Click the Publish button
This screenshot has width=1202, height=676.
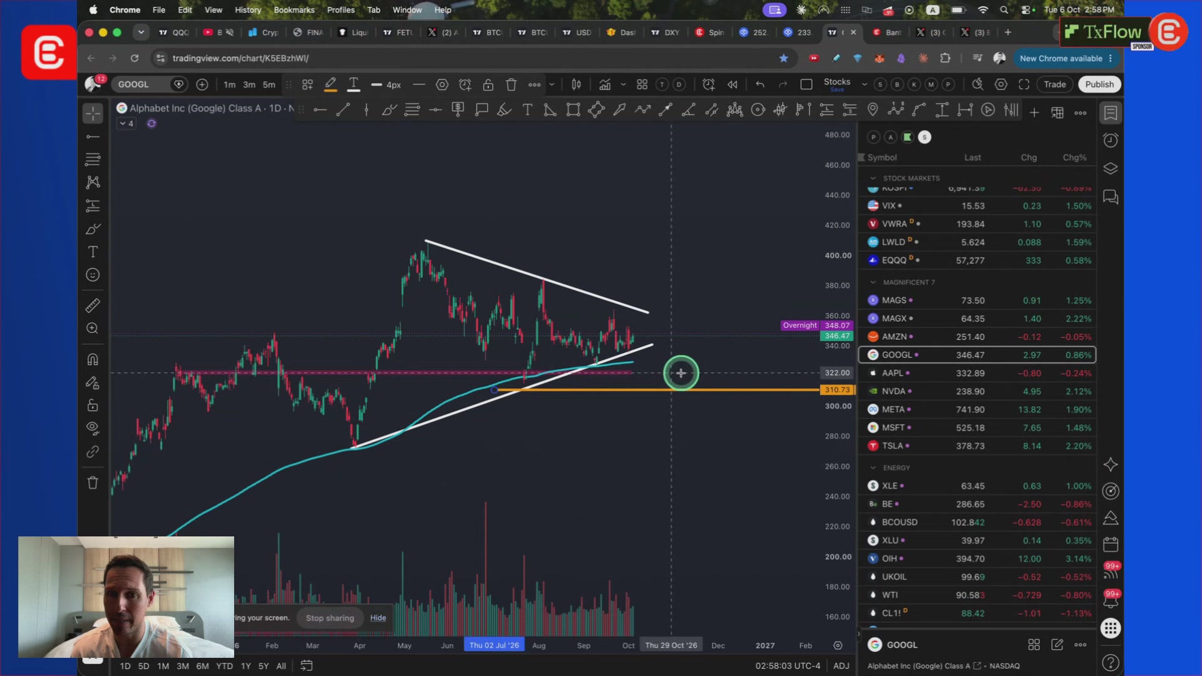click(x=1099, y=84)
